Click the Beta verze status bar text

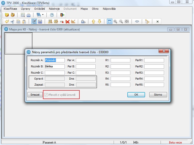pyautogui.click(x=175, y=143)
